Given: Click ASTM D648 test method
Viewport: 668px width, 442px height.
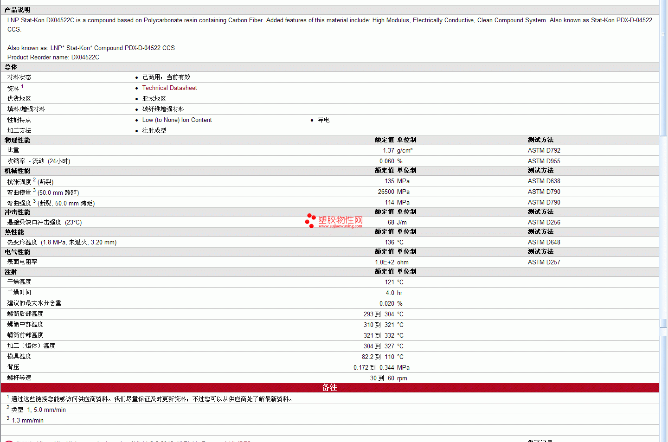Looking at the screenshot, I should pyautogui.click(x=544, y=242).
